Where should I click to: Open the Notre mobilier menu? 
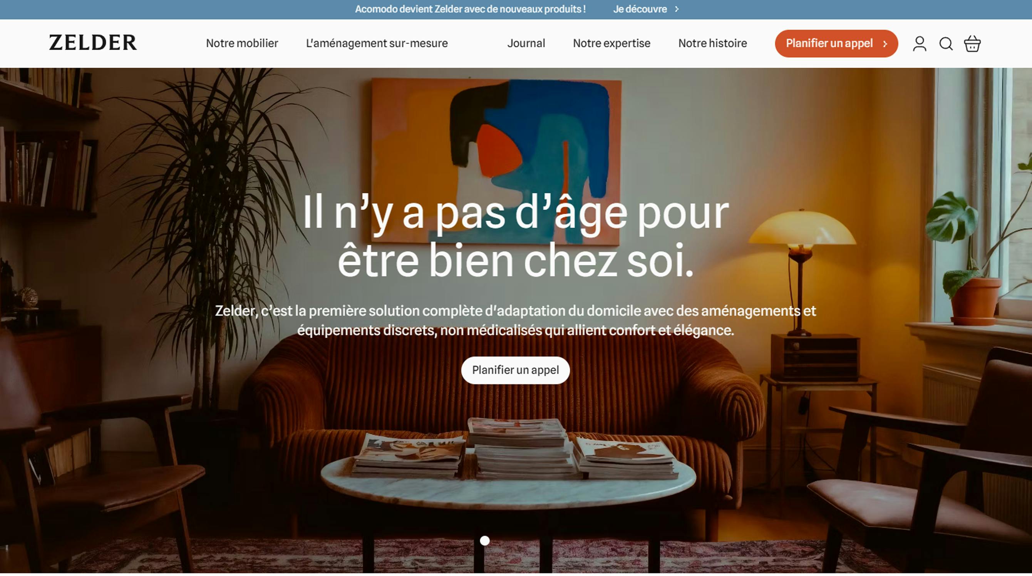click(x=242, y=43)
